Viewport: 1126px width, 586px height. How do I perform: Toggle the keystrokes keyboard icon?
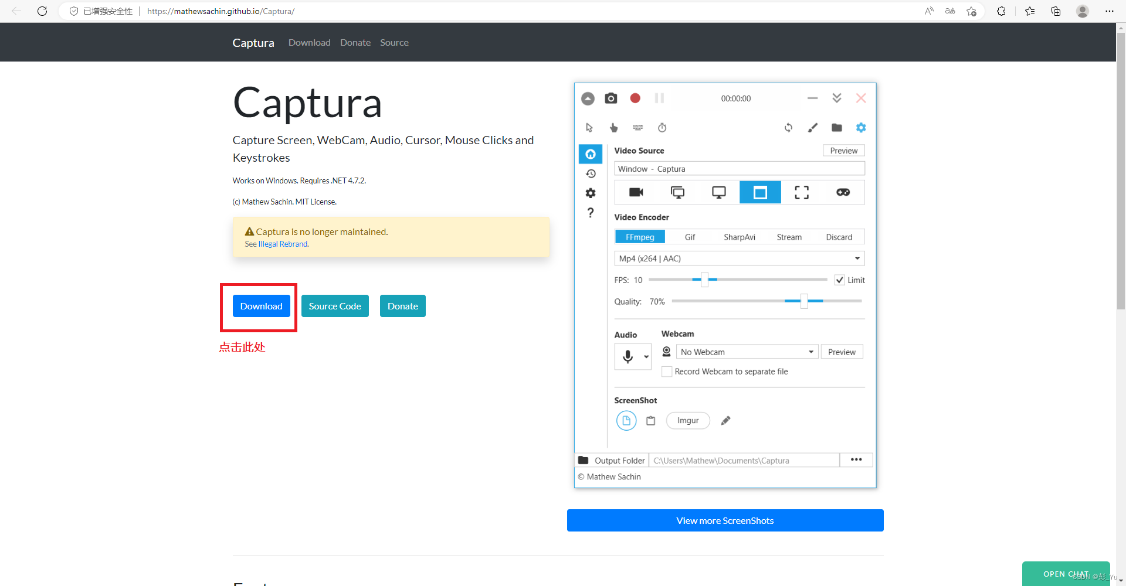[638, 128]
